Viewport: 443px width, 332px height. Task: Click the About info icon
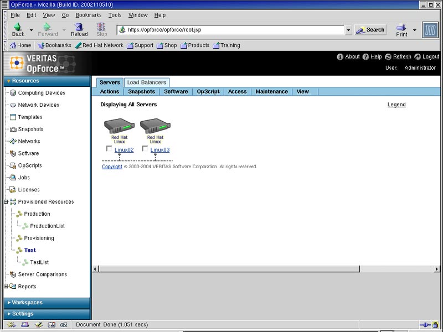[340, 57]
